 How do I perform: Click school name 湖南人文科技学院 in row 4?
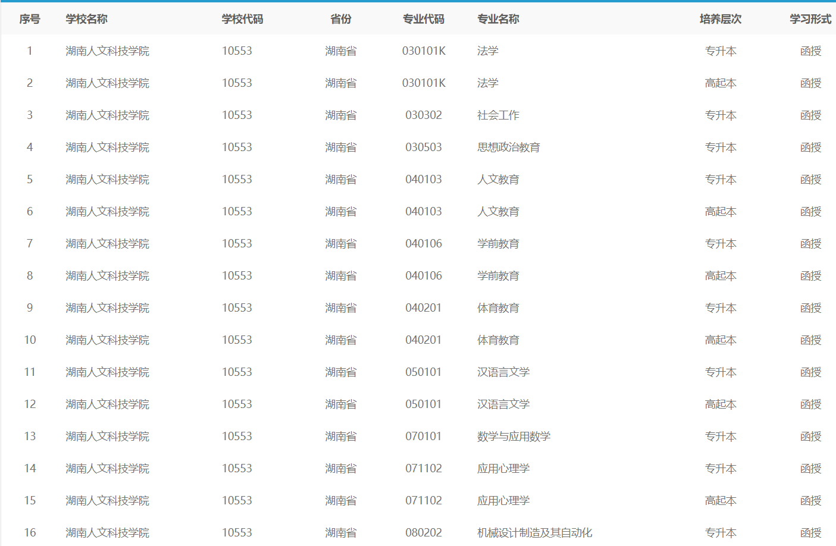tap(107, 148)
